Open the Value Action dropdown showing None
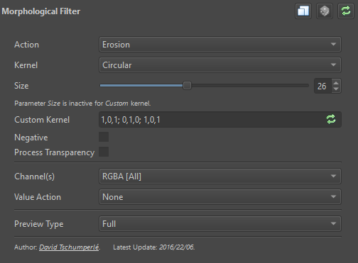Image resolution: width=358 pixels, height=263 pixels. pyautogui.click(x=220, y=196)
